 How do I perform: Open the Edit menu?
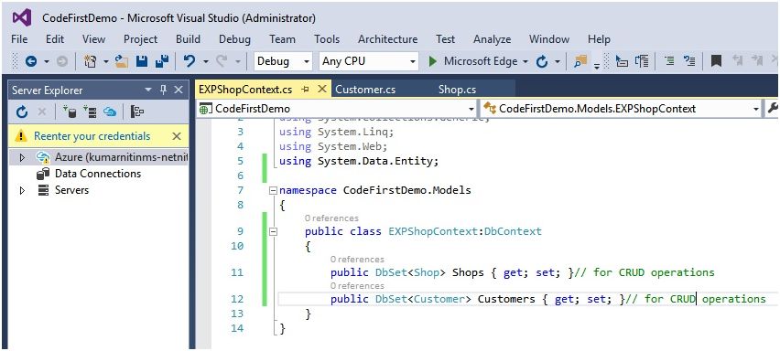[x=55, y=39]
